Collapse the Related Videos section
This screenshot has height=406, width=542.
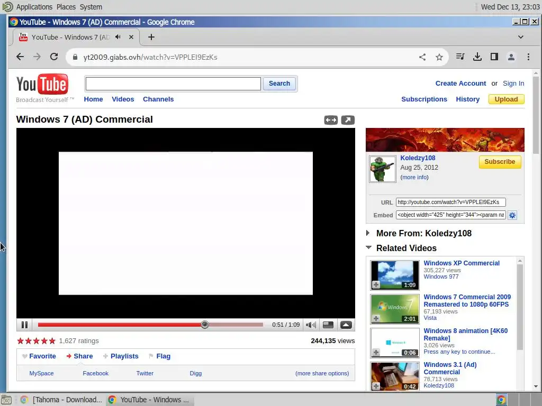[368, 247]
